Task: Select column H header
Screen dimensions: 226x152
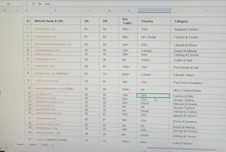Action: coord(128,11)
